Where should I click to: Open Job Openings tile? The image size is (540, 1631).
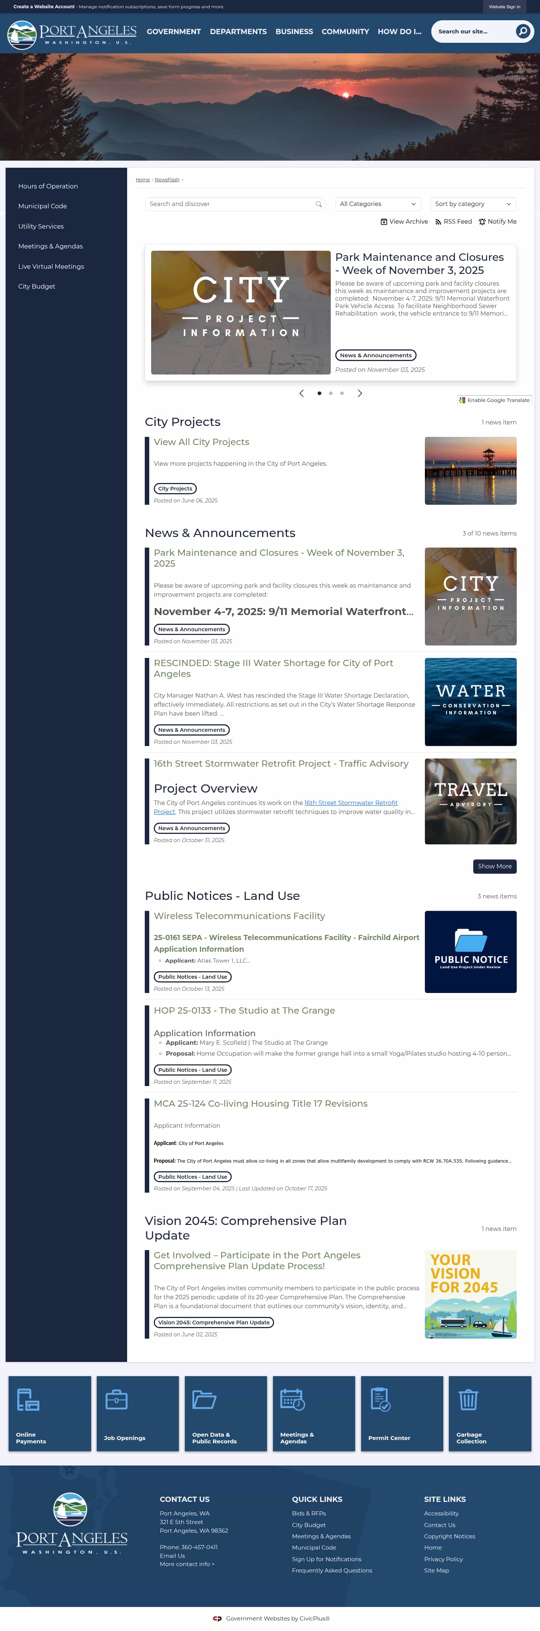(138, 1413)
